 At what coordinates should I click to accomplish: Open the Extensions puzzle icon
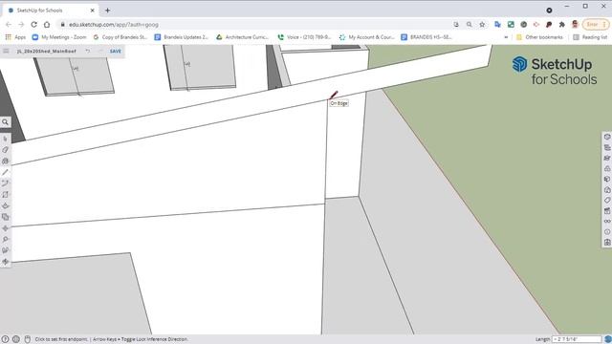[561, 25]
